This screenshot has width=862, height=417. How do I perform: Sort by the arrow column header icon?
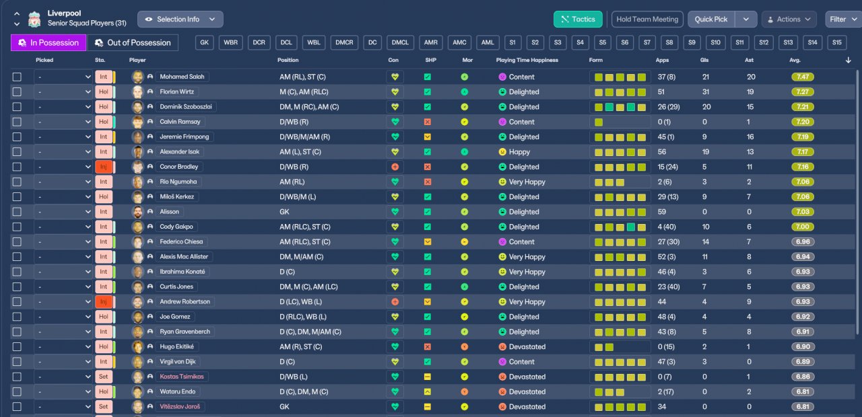848,60
